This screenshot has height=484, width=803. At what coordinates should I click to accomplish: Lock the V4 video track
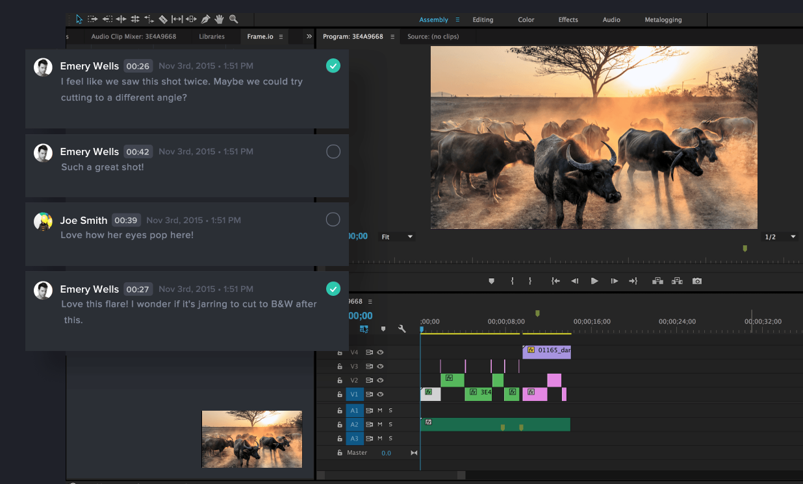coord(340,352)
